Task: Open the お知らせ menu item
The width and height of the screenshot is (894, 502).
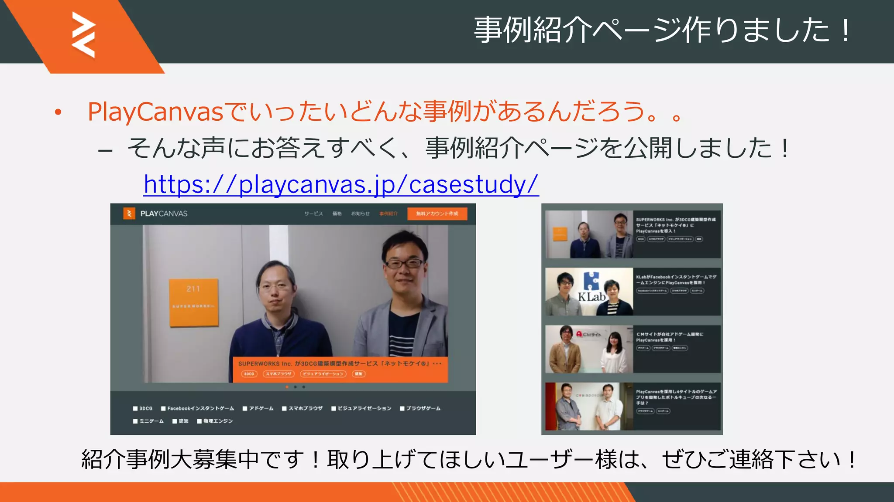Action: (360, 214)
